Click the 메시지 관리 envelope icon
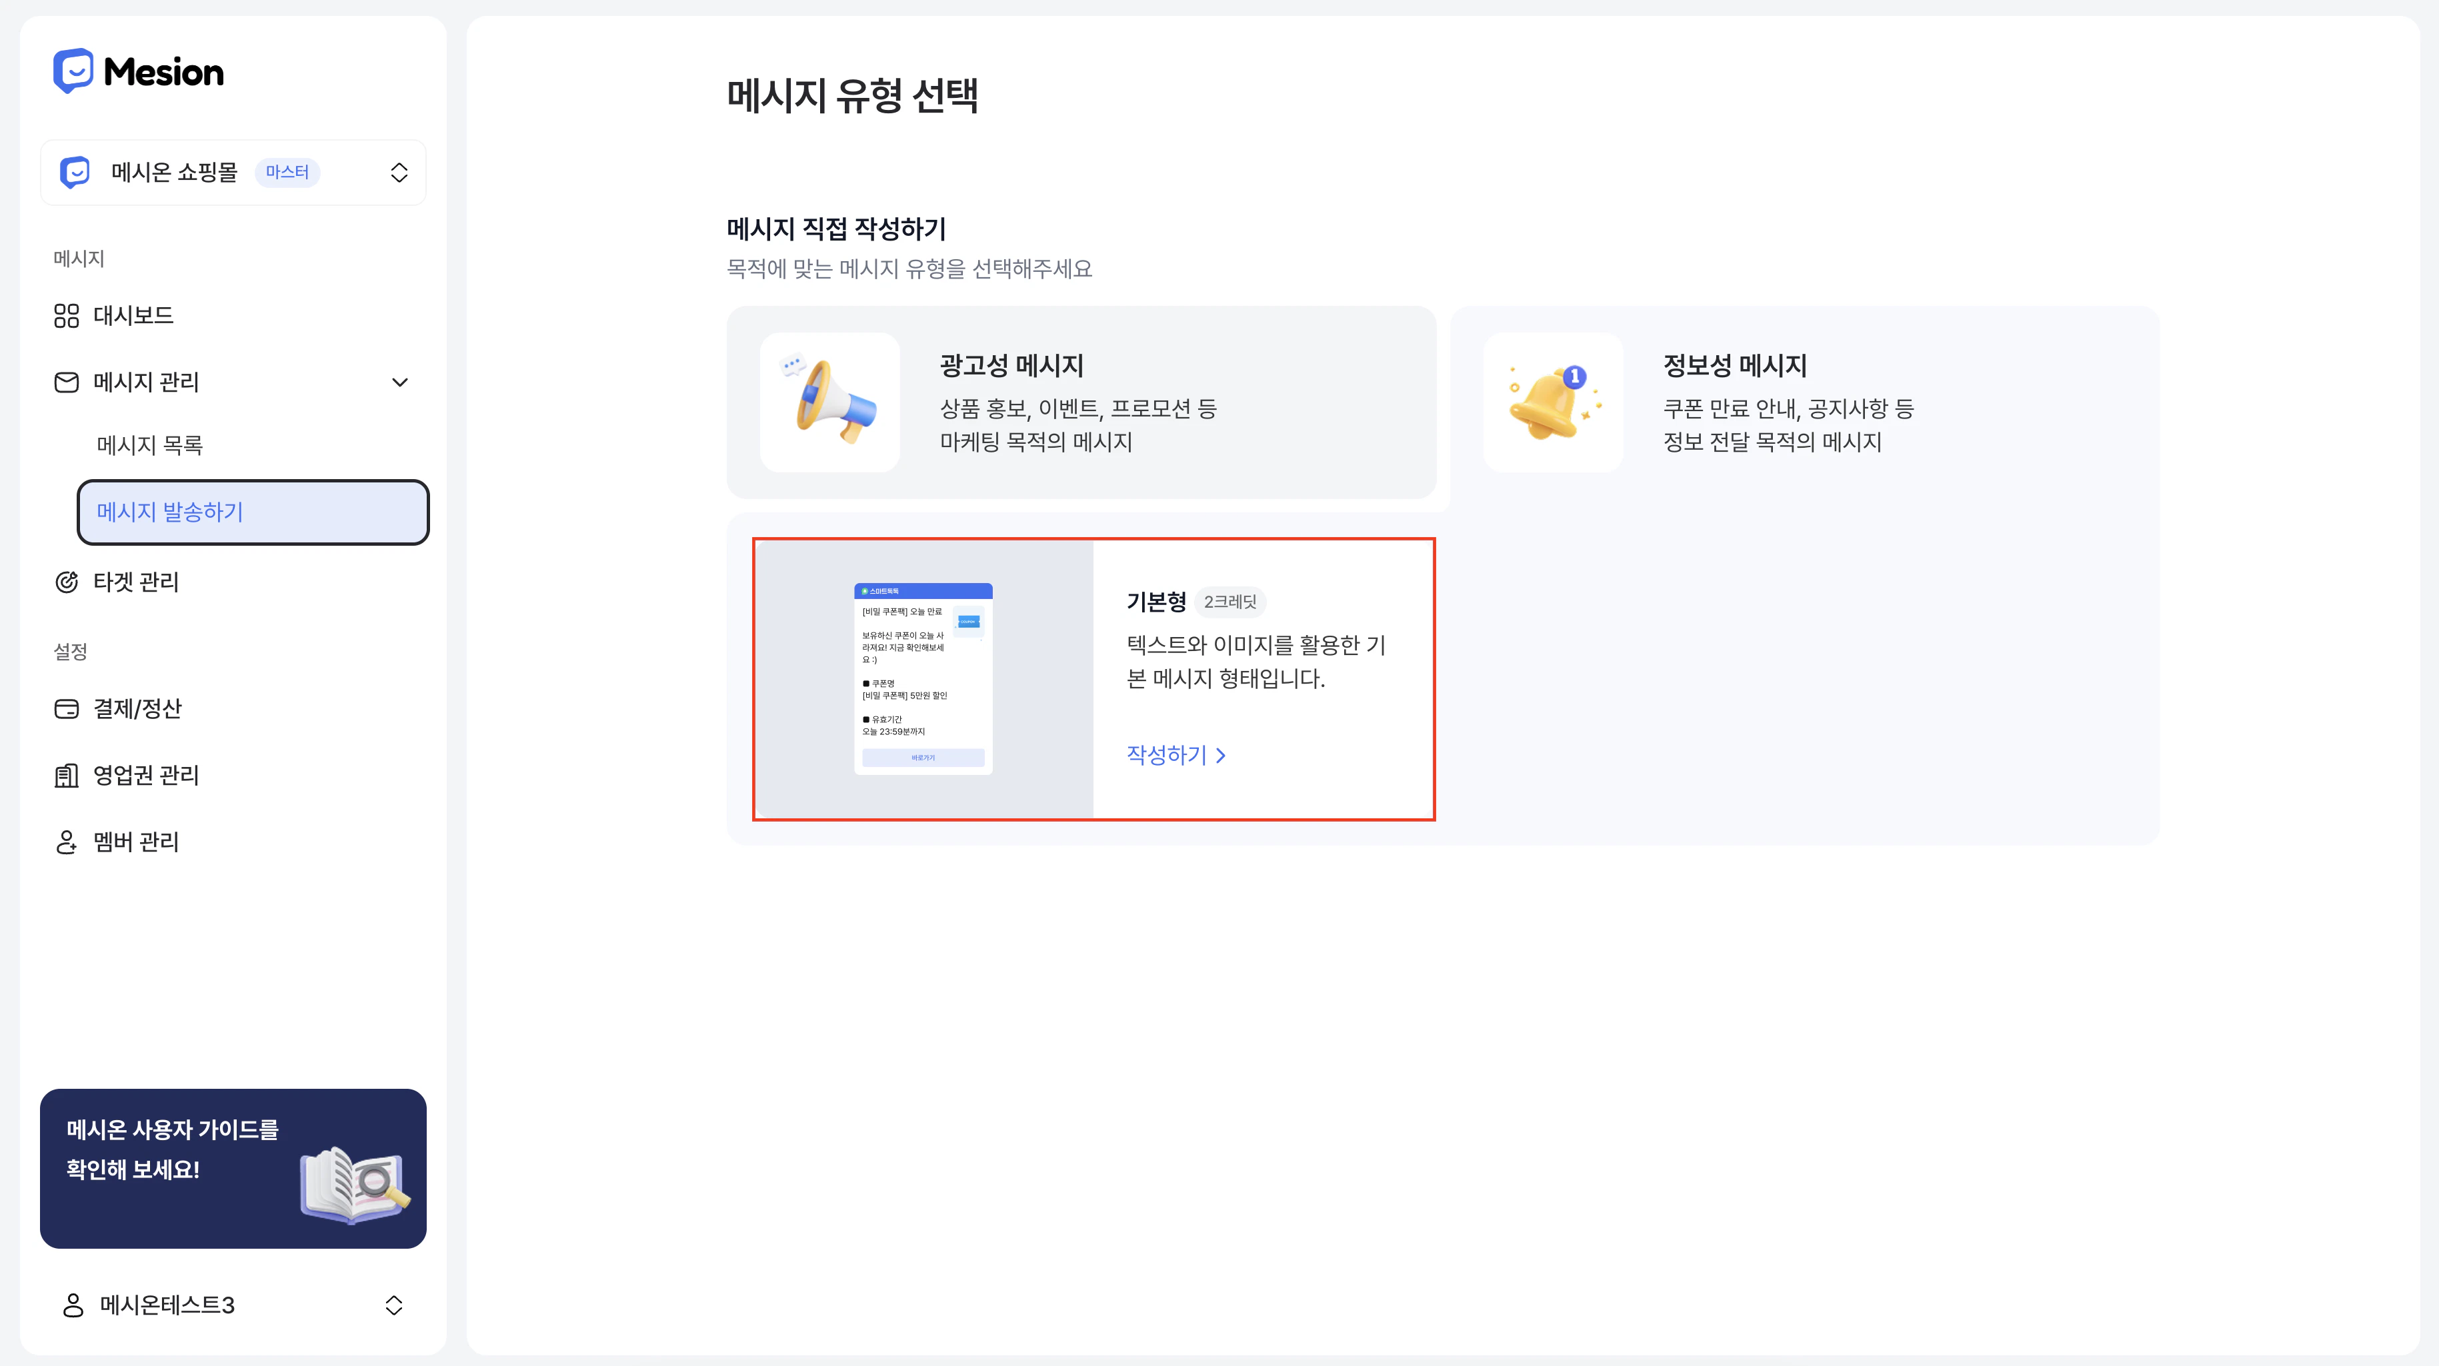Viewport: 2439px width, 1366px height. pos(65,382)
